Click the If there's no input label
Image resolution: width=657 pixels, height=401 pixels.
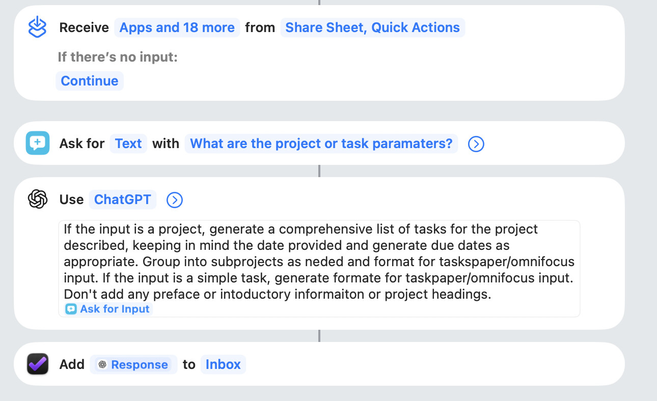118,57
